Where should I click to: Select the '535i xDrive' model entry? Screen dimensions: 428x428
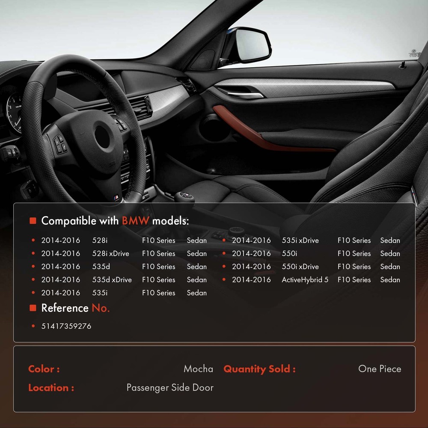(x=300, y=240)
